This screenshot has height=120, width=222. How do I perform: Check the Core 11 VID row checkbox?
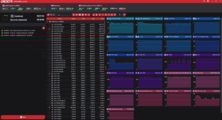[49, 98]
